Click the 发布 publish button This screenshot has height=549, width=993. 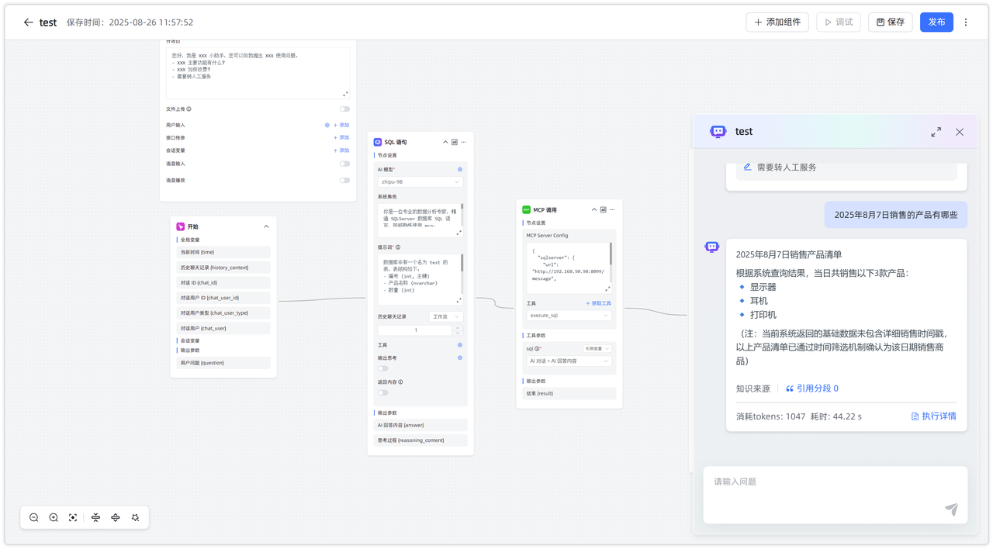click(936, 22)
